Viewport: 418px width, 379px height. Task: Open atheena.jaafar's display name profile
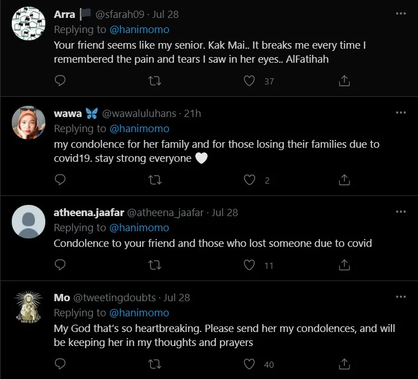[89, 212]
